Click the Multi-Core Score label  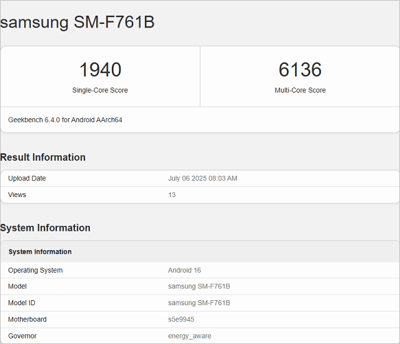(300, 90)
